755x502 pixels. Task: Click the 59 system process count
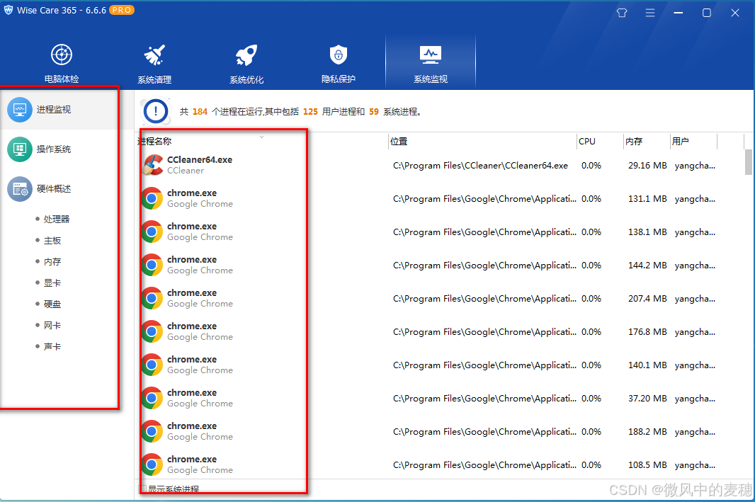(x=374, y=112)
